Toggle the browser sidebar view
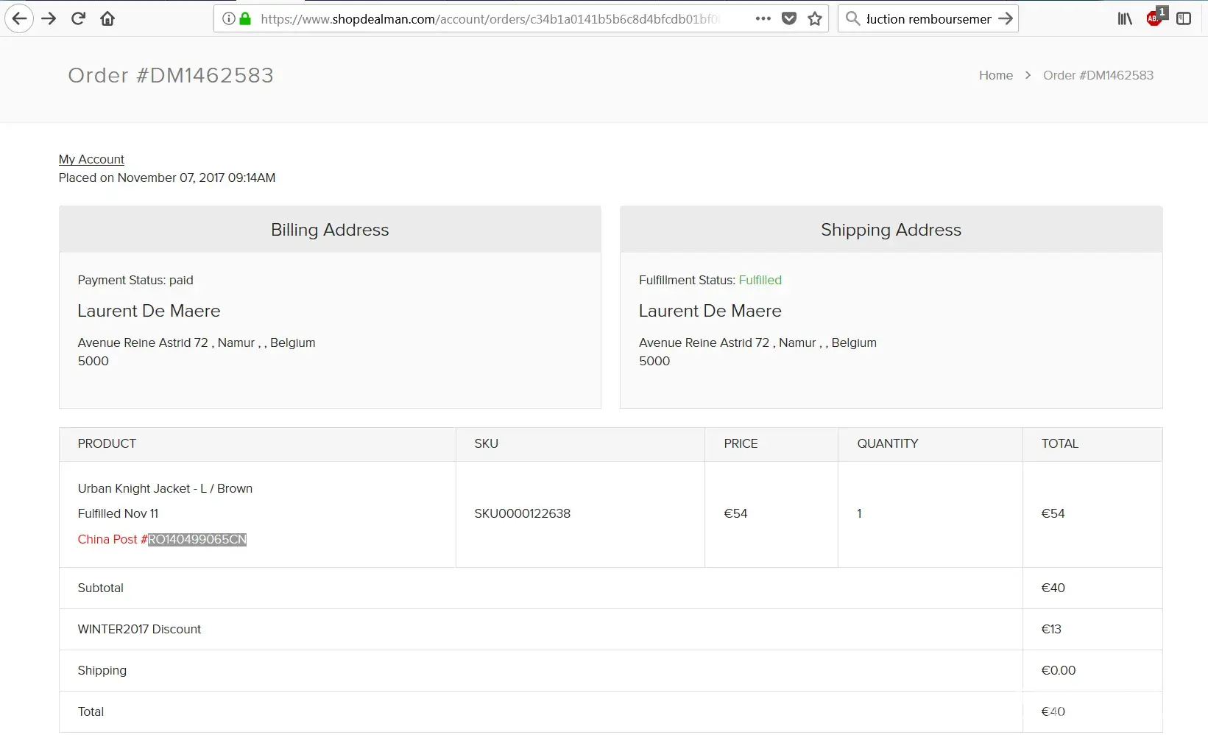The height and width of the screenshot is (735, 1208). tap(1184, 18)
